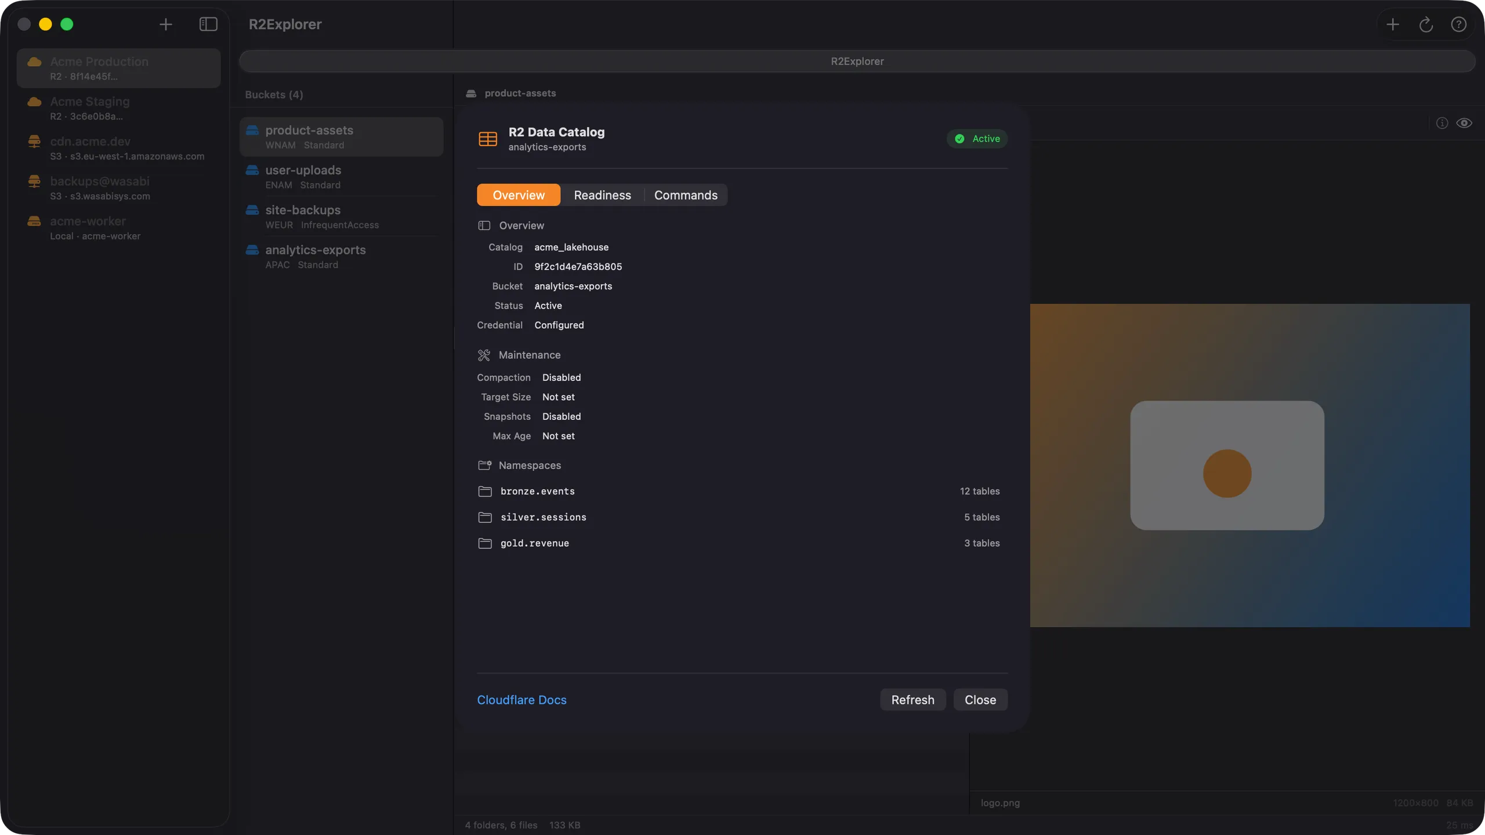Select the analytics-exports bucket

tap(342, 257)
